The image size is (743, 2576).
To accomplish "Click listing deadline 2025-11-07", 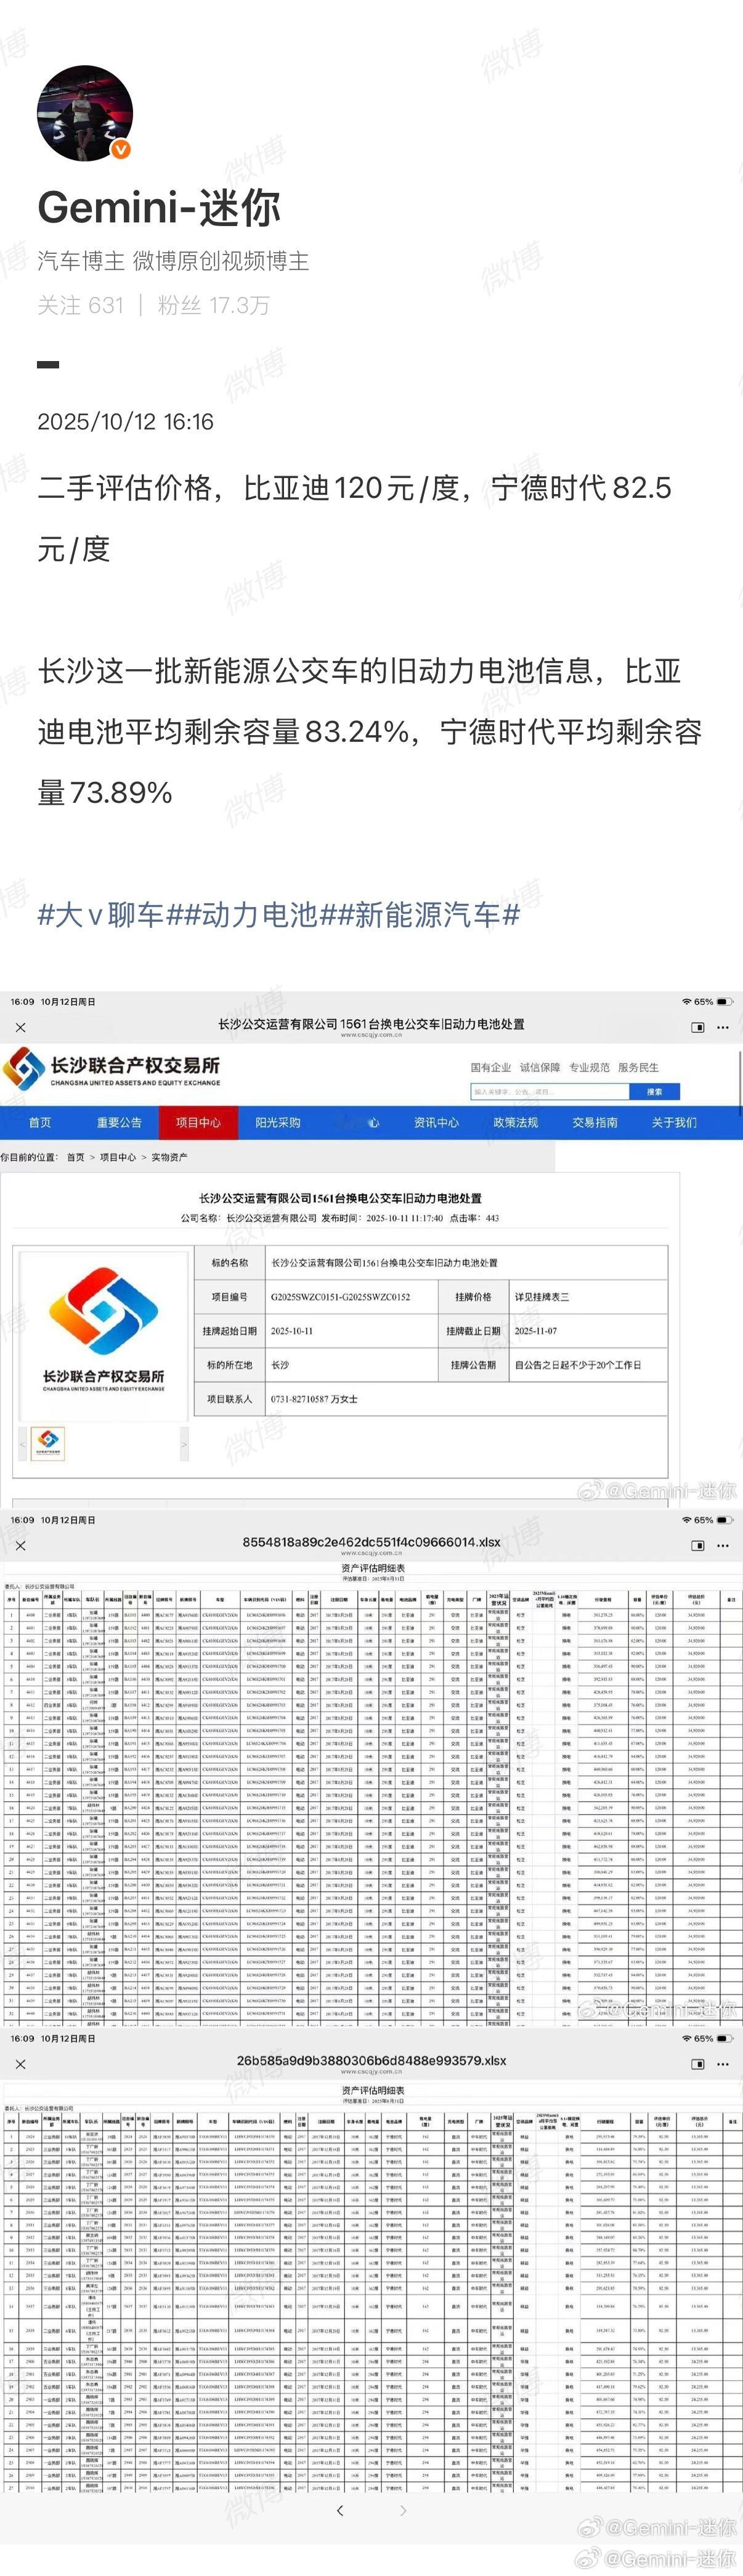I will pos(536,1331).
